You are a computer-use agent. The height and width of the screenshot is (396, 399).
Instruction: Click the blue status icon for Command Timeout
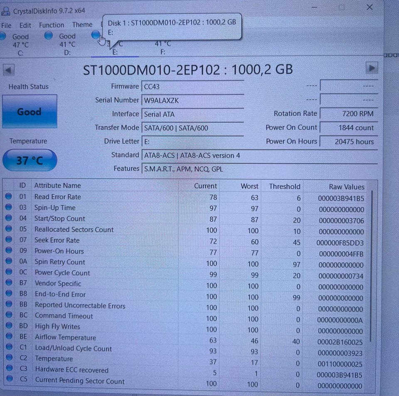tap(9, 314)
